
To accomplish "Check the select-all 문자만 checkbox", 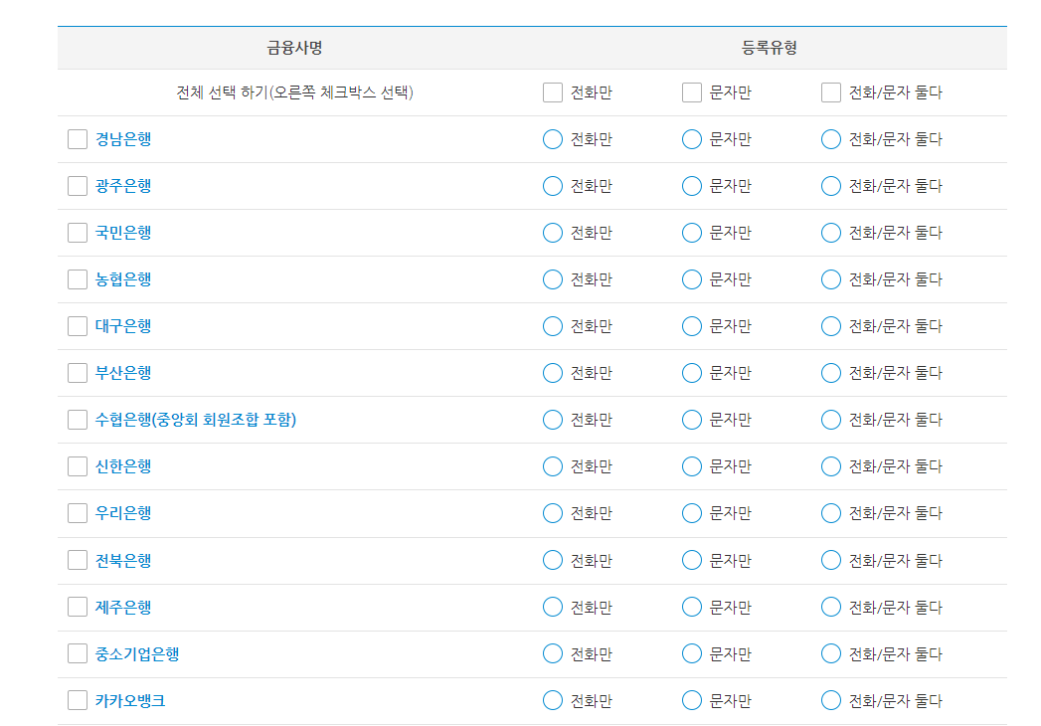I will pyautogui.click(x=692, y=92).
